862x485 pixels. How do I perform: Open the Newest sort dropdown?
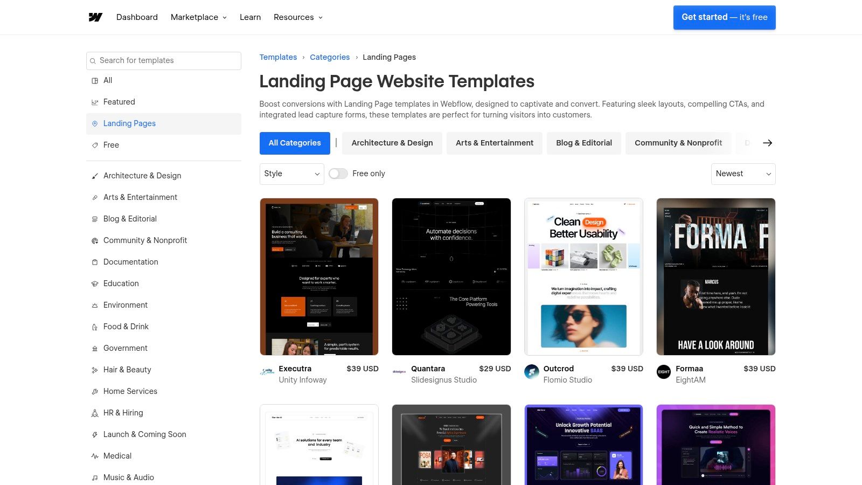coord(743,174)
